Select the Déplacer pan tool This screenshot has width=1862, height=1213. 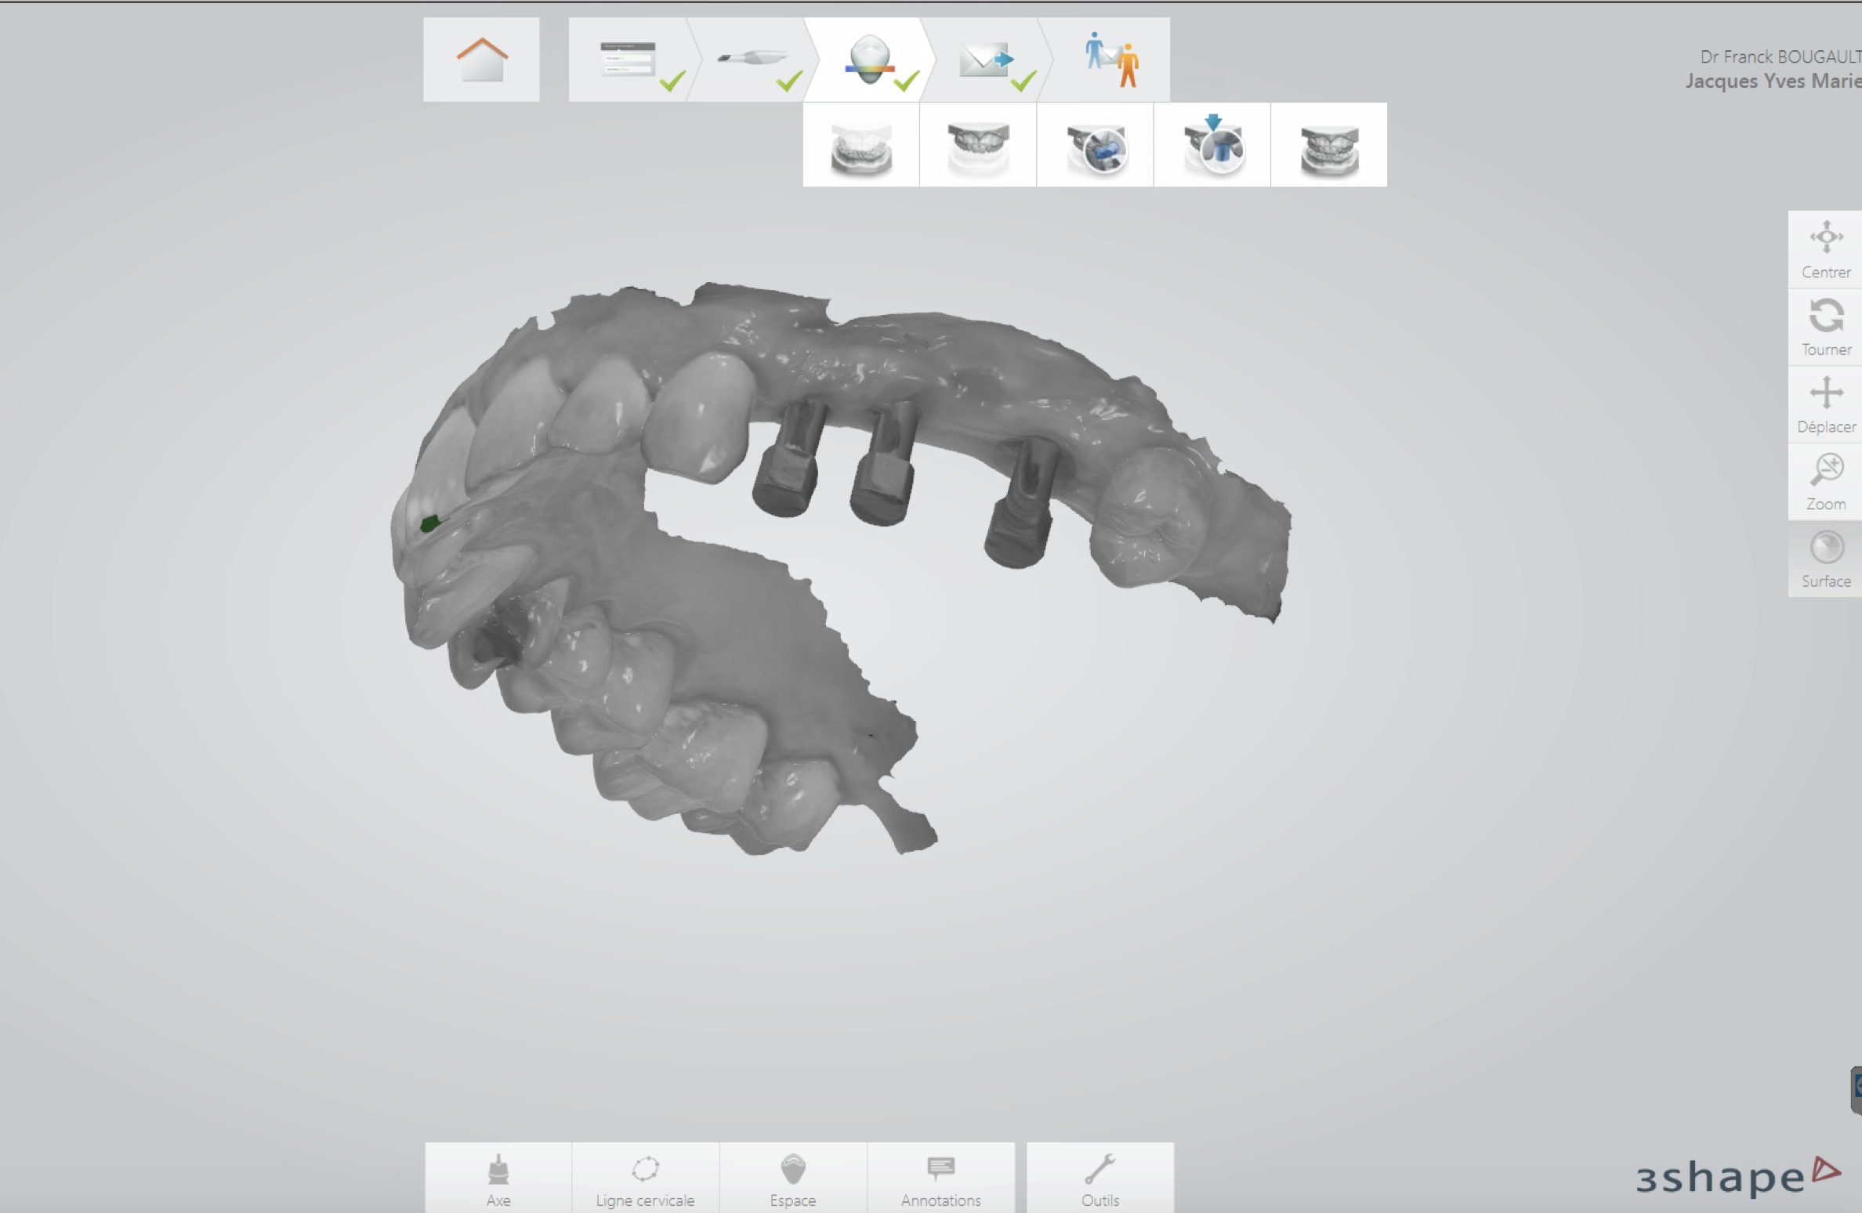coord(1825,404)
